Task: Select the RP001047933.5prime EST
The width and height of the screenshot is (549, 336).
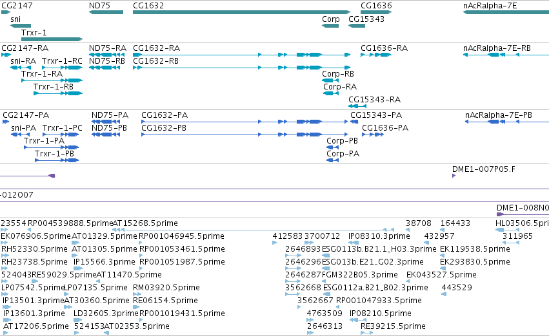Action: 379,301
